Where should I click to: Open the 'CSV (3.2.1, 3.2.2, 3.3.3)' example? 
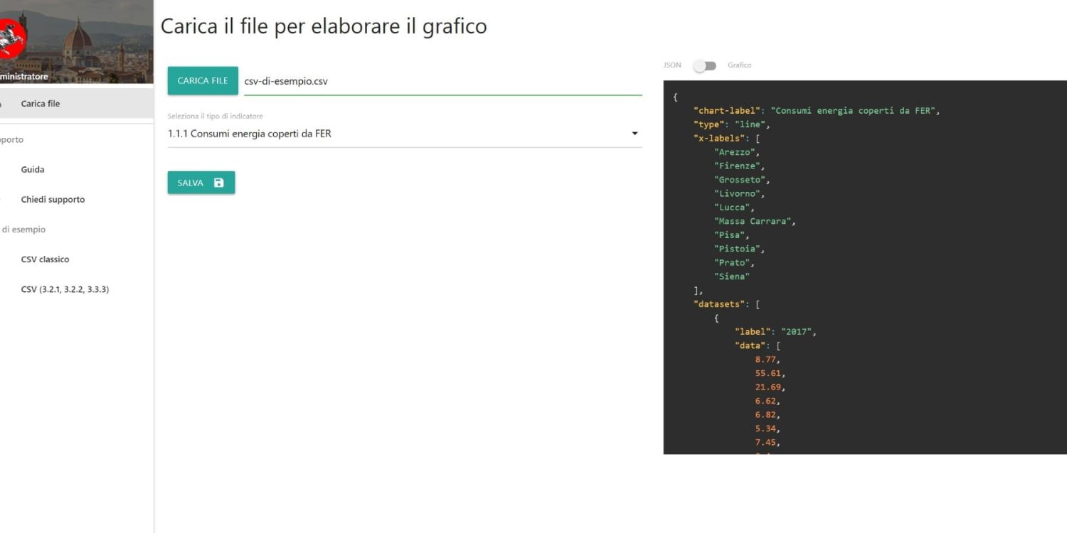tap(65, 289)
